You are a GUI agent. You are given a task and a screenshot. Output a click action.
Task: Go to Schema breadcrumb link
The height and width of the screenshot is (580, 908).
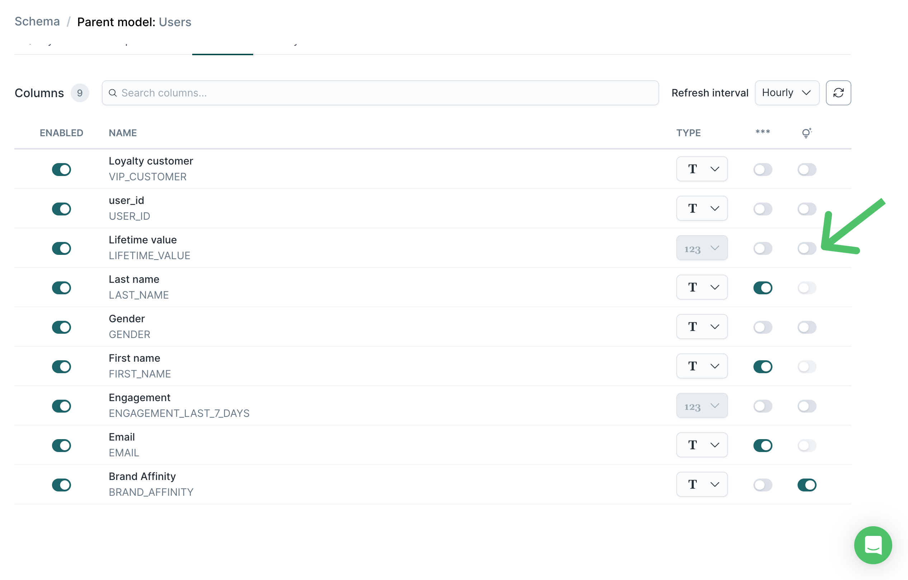tap(37, 22)
